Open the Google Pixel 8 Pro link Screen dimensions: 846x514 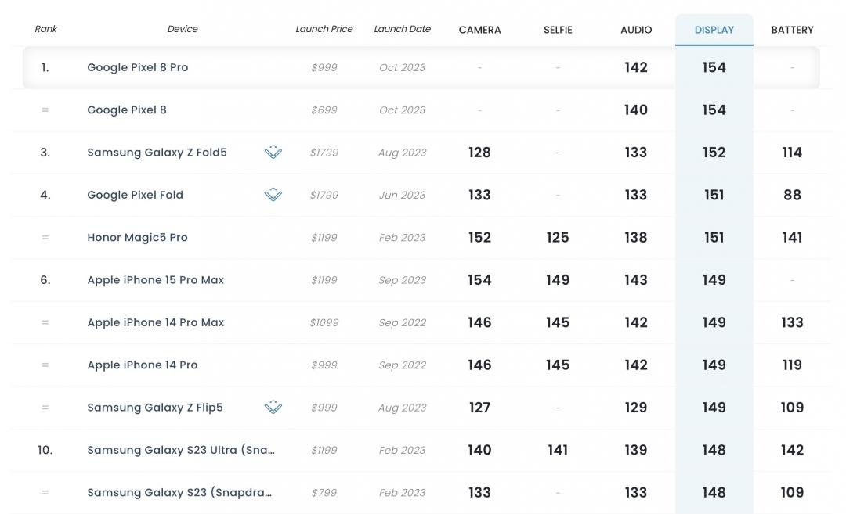pos(137,67)
